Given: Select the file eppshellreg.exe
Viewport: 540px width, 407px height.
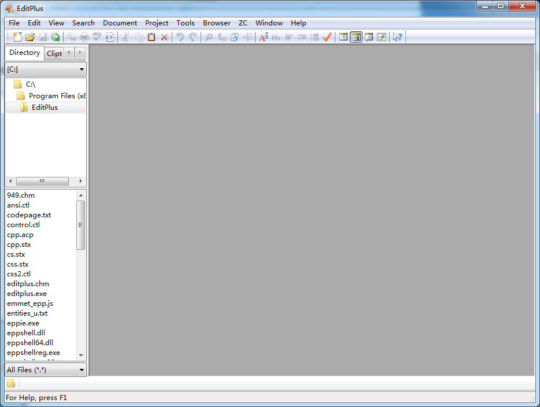Looking at the screenshot, I should click(x=34, y=353).
